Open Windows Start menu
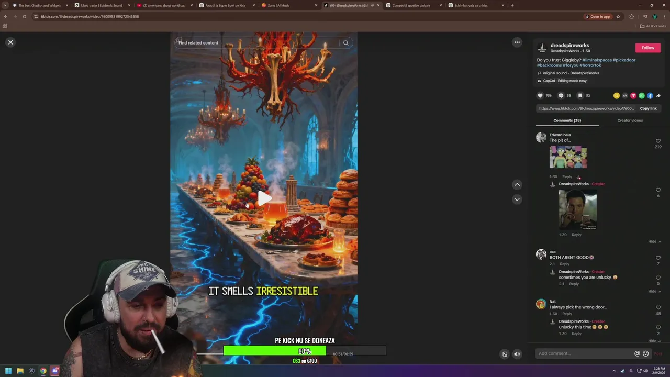The height and width of the screenshot is (377, 670). pos(8,371)
